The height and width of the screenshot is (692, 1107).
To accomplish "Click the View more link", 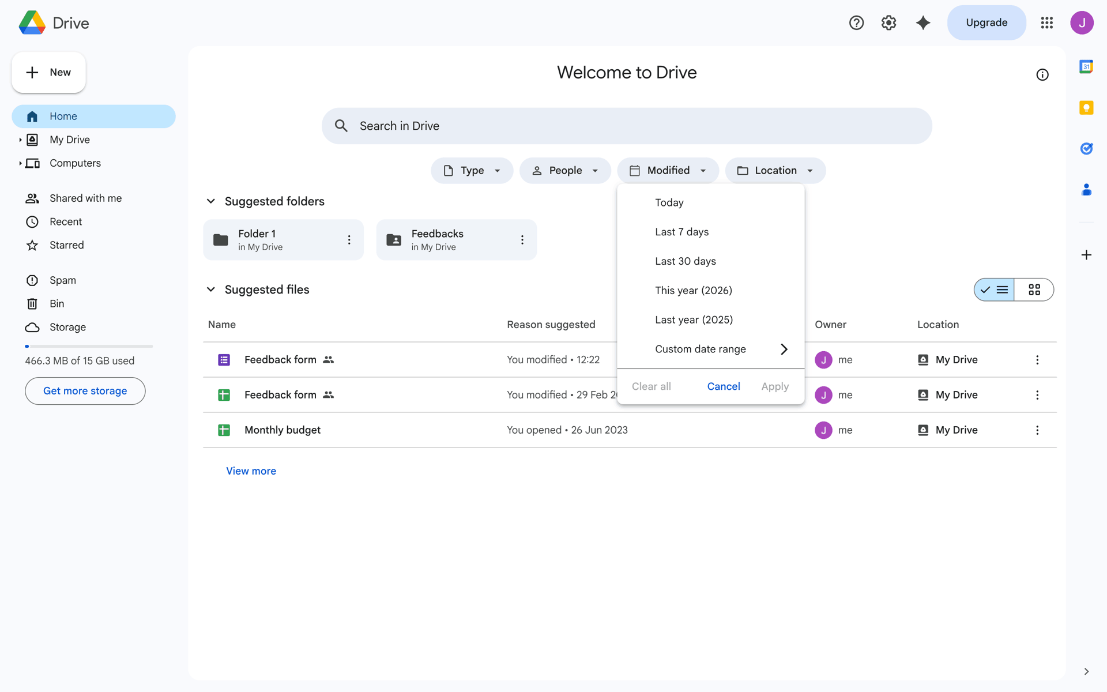I will 251,471.
